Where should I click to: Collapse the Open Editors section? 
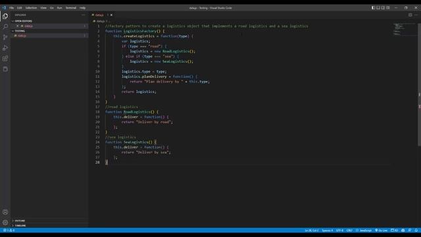pos(49,21)
